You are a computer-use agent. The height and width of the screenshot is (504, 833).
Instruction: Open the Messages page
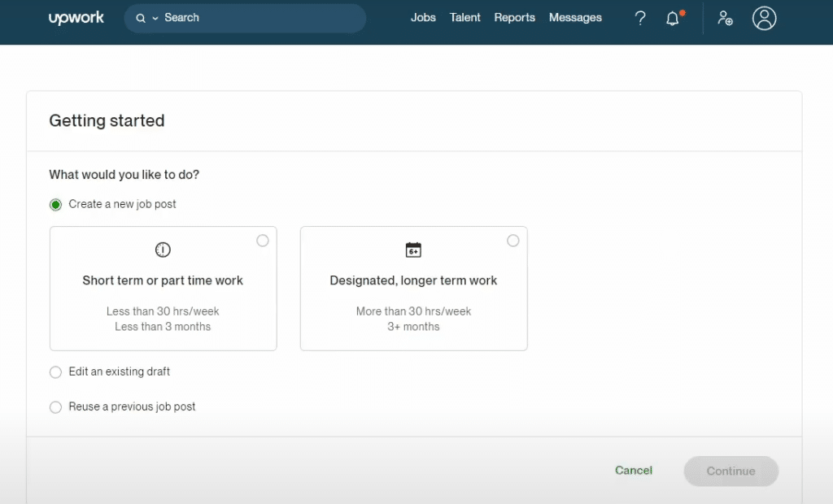tap(575, 17)
